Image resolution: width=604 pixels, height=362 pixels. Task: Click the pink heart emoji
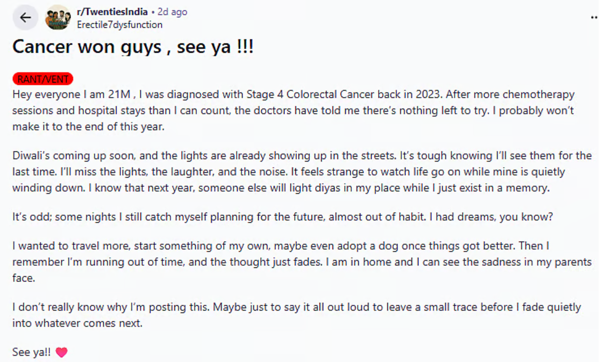[x=61, y=353]
